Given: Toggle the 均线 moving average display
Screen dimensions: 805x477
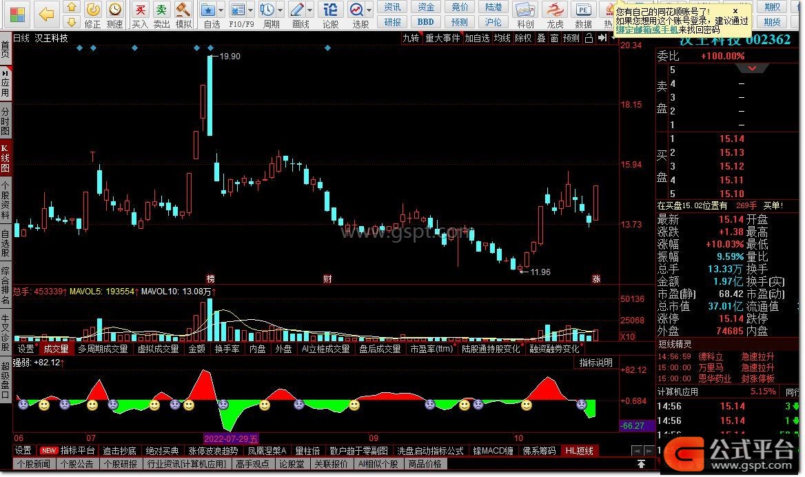Looking at the screenshot, I should [x=502, y=38].
